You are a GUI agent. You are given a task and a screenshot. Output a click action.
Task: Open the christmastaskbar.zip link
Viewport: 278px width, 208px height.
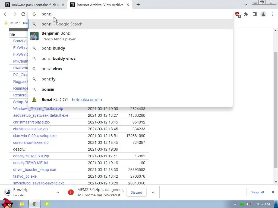(x=30, y=129)
